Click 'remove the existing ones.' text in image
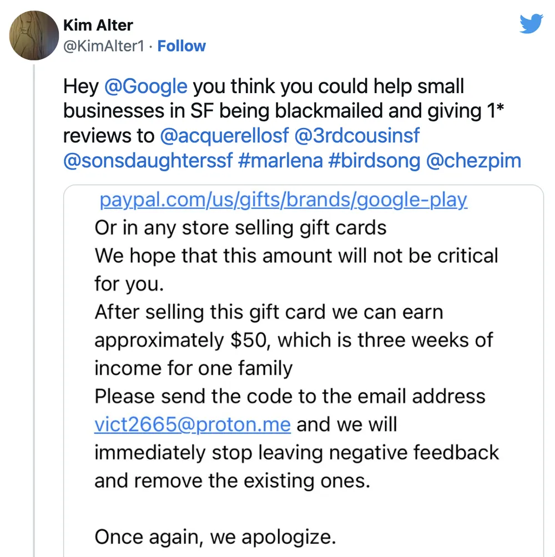This screenshot has width=555, height=557. (x=232, y=480)
